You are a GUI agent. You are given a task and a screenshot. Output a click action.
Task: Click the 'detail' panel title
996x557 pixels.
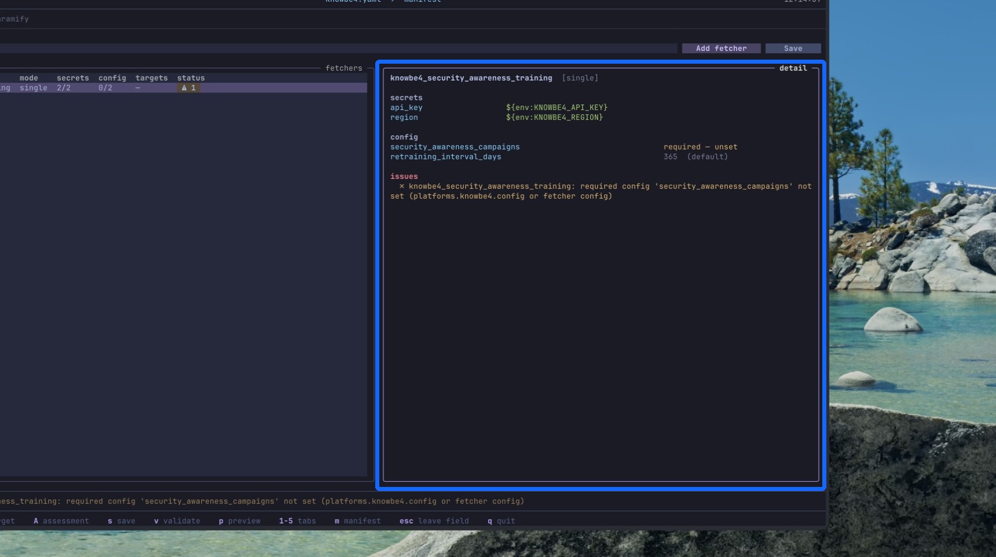[x=793, y=68]
